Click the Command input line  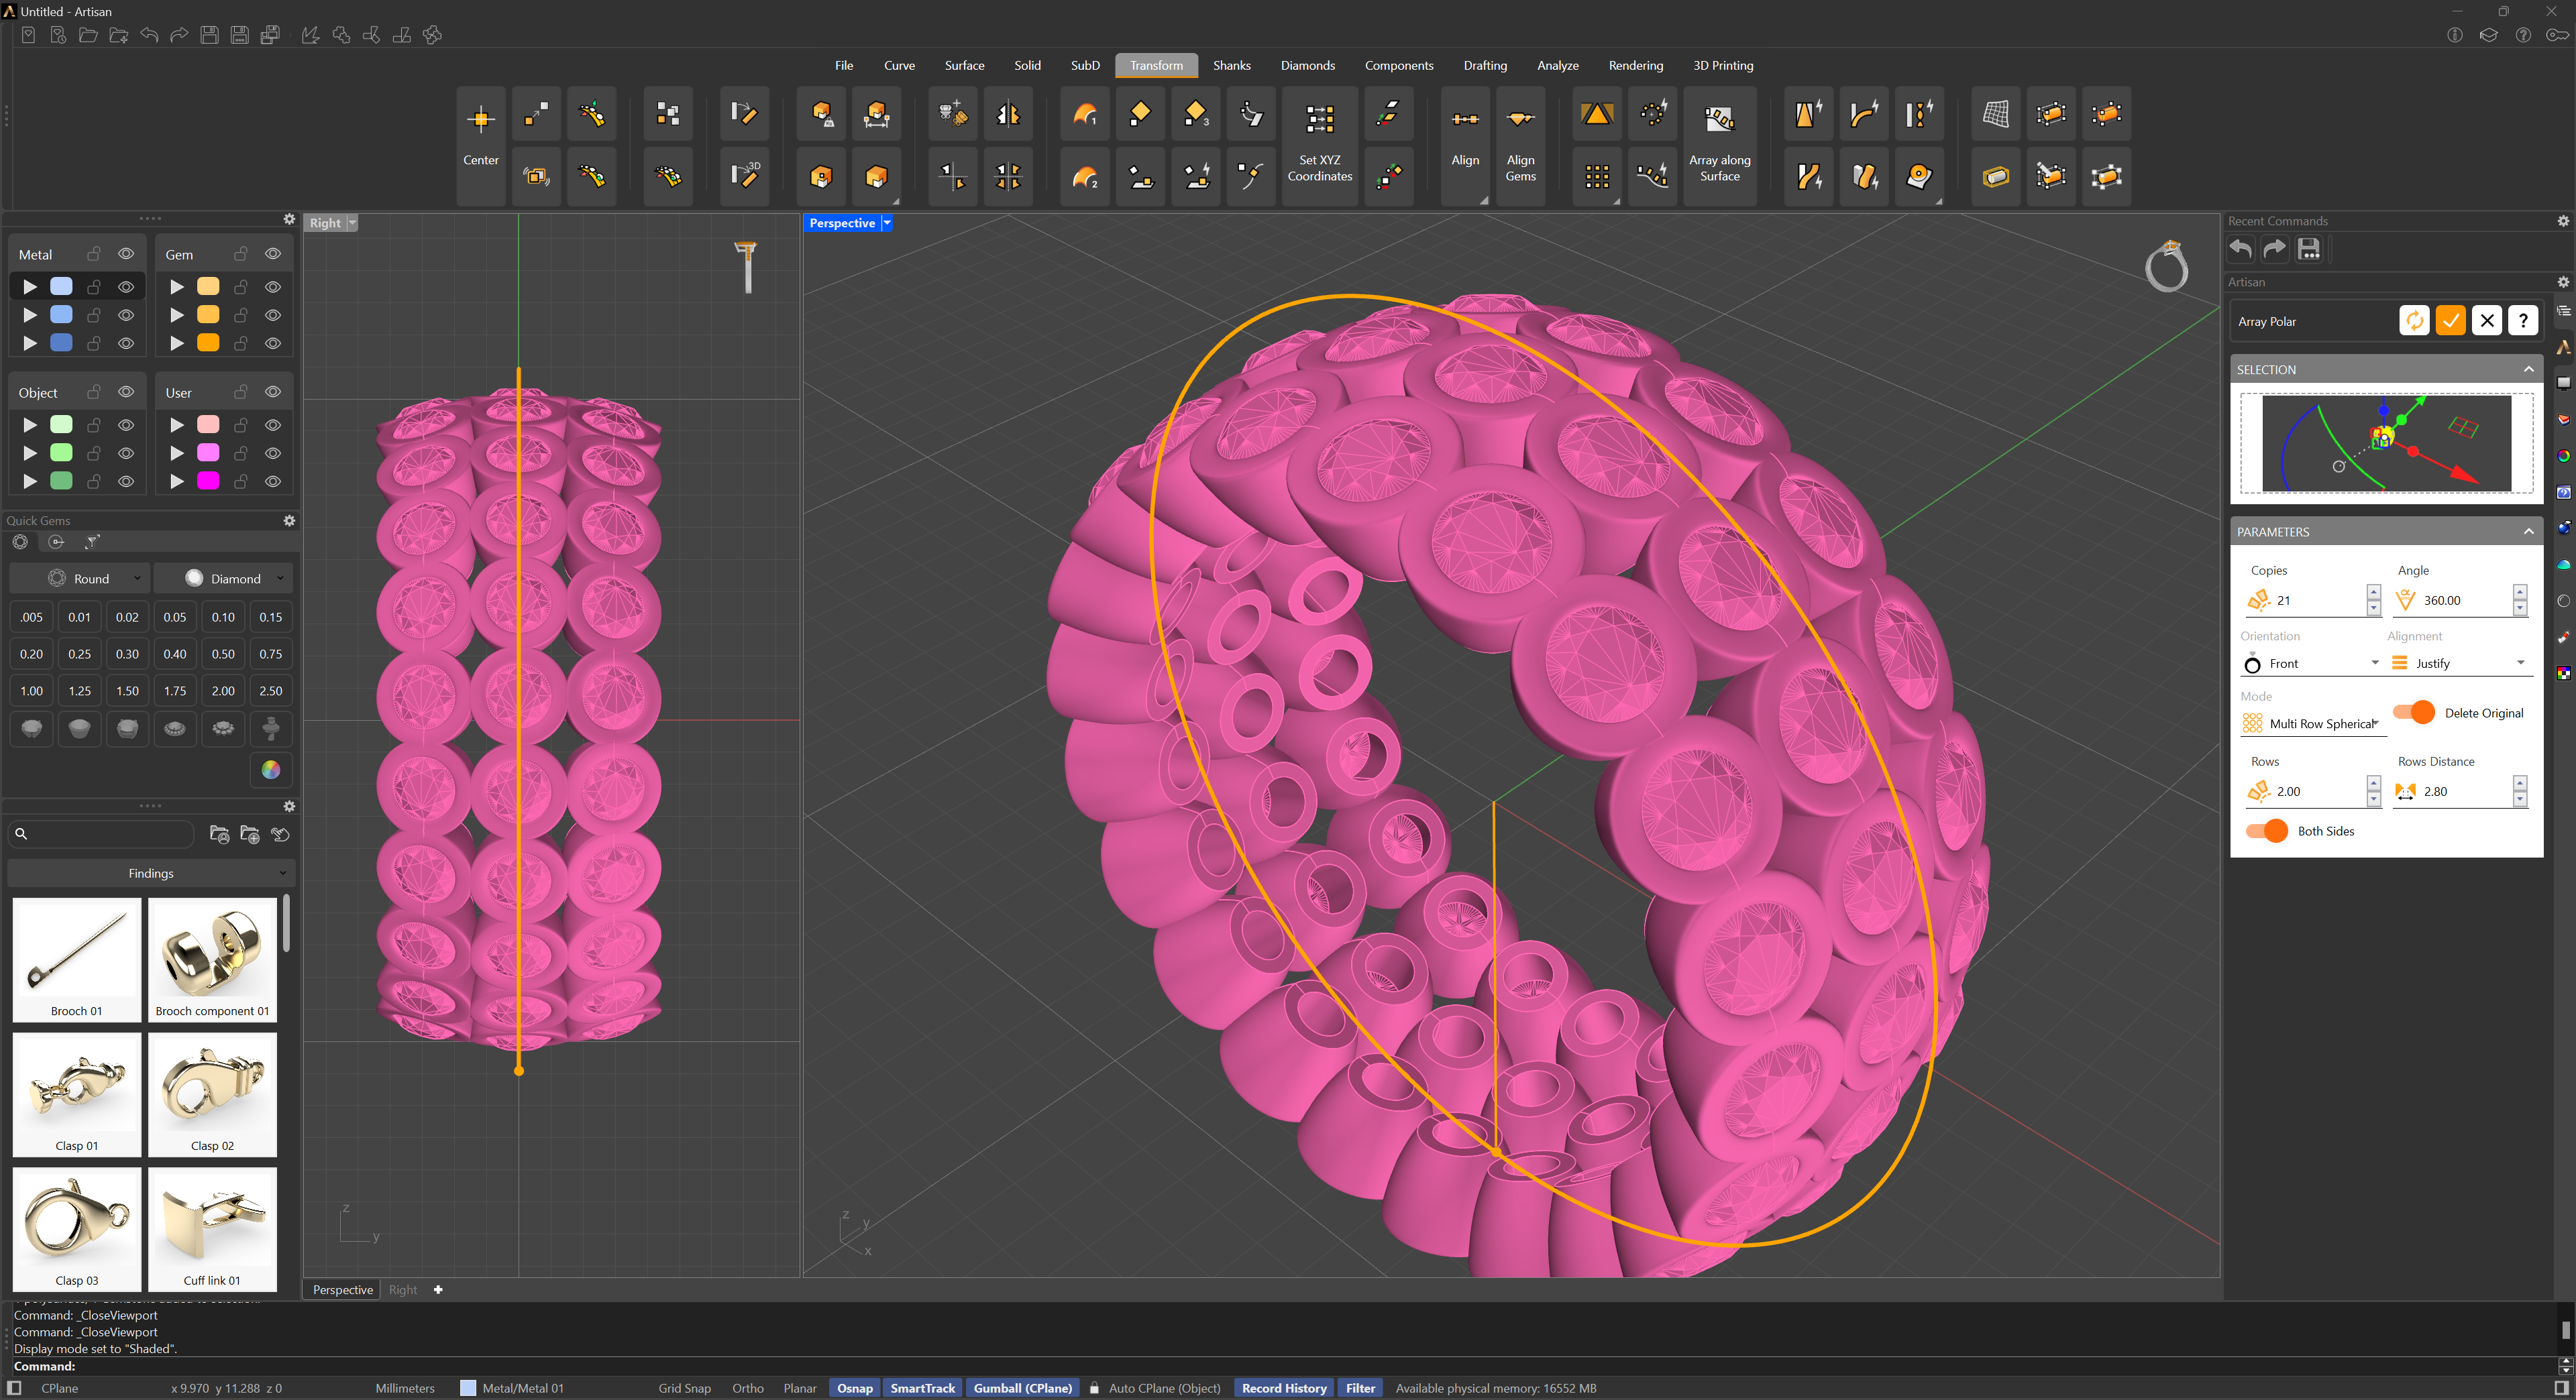coord(1280,1366)
